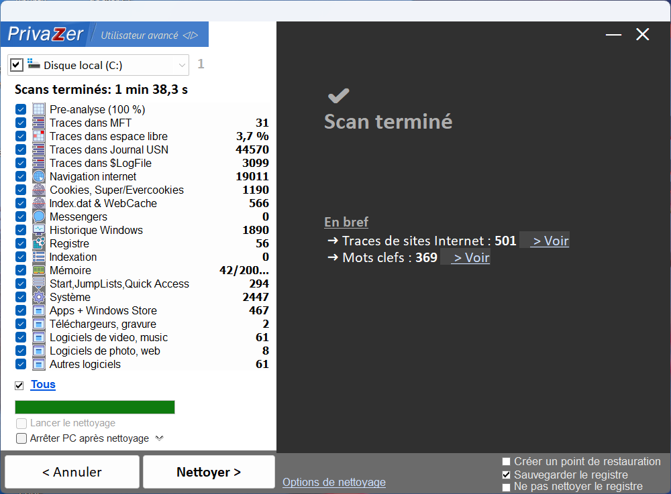Close the PrivaZer window

click(x=642, y=35)
